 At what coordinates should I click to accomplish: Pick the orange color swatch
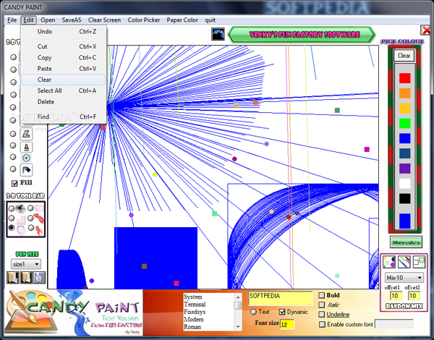(x=404, y=93)
